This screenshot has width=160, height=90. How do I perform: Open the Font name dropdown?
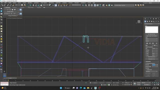[151, 39]
